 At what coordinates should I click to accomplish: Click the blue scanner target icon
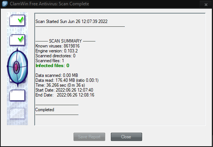[x=17, y=67]
